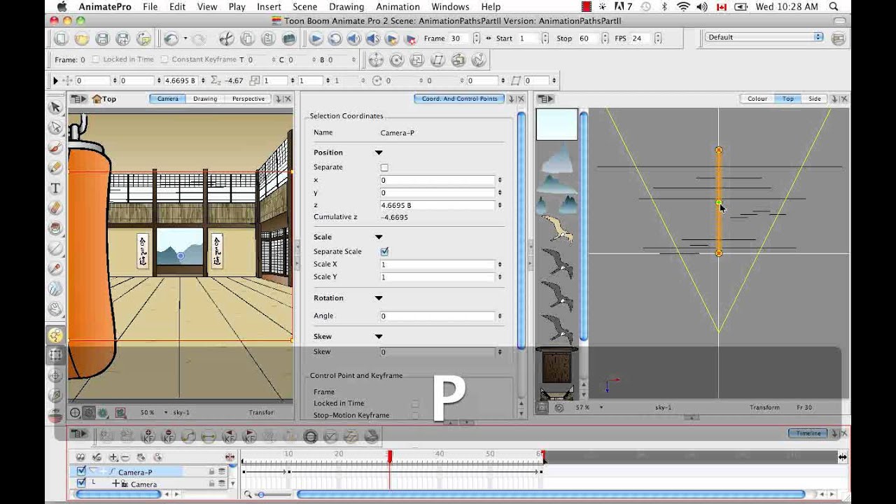Collapse the Rotation section triangle
The width and height of the screenshot is (896, 504).
[x=379, y=298]
